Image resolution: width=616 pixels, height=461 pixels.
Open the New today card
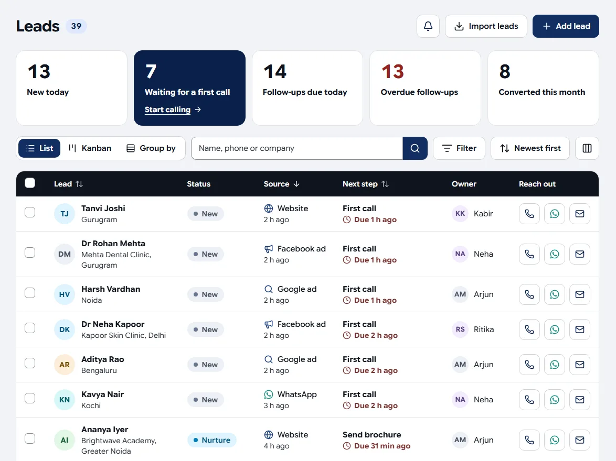pos(71,88)
